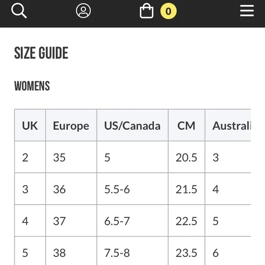Screen dimensions: 265x265
Task: Click the US/Canada 6.5-7 cell
Action: (x=132, y=221)
